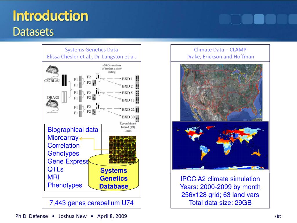This screenshot has height=223, width=297.
Task: Click the 'Joshua New' footer name
Action: (x=73, y=216)
